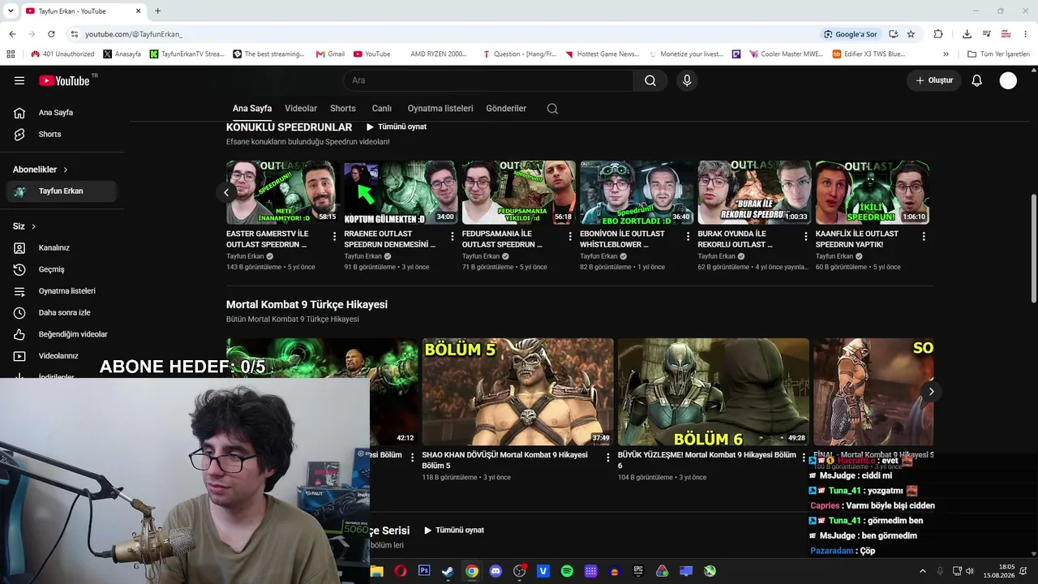Open options for the EBONIVON Whistleblower video
The height and width of the screenshot is (584, 1038).
(688, 237)
